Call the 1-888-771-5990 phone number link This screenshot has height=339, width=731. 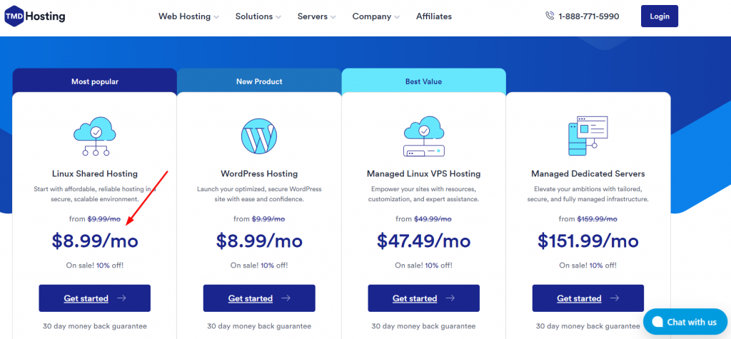pos(588,16)
